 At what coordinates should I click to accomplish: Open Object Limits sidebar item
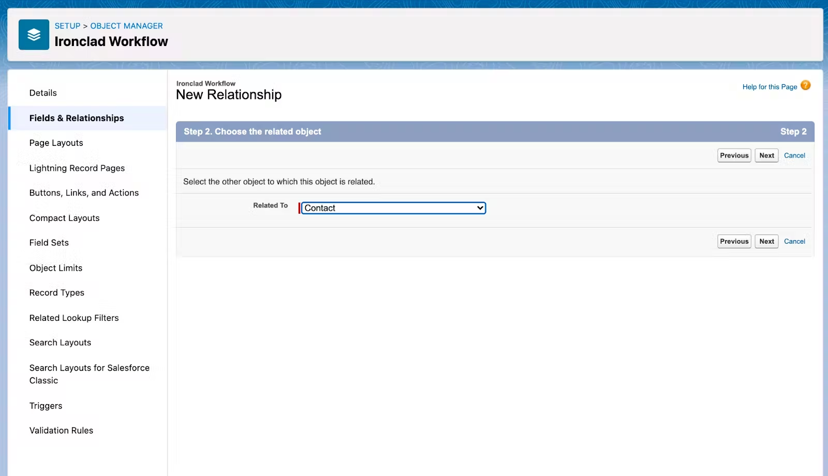pos(56,268)
